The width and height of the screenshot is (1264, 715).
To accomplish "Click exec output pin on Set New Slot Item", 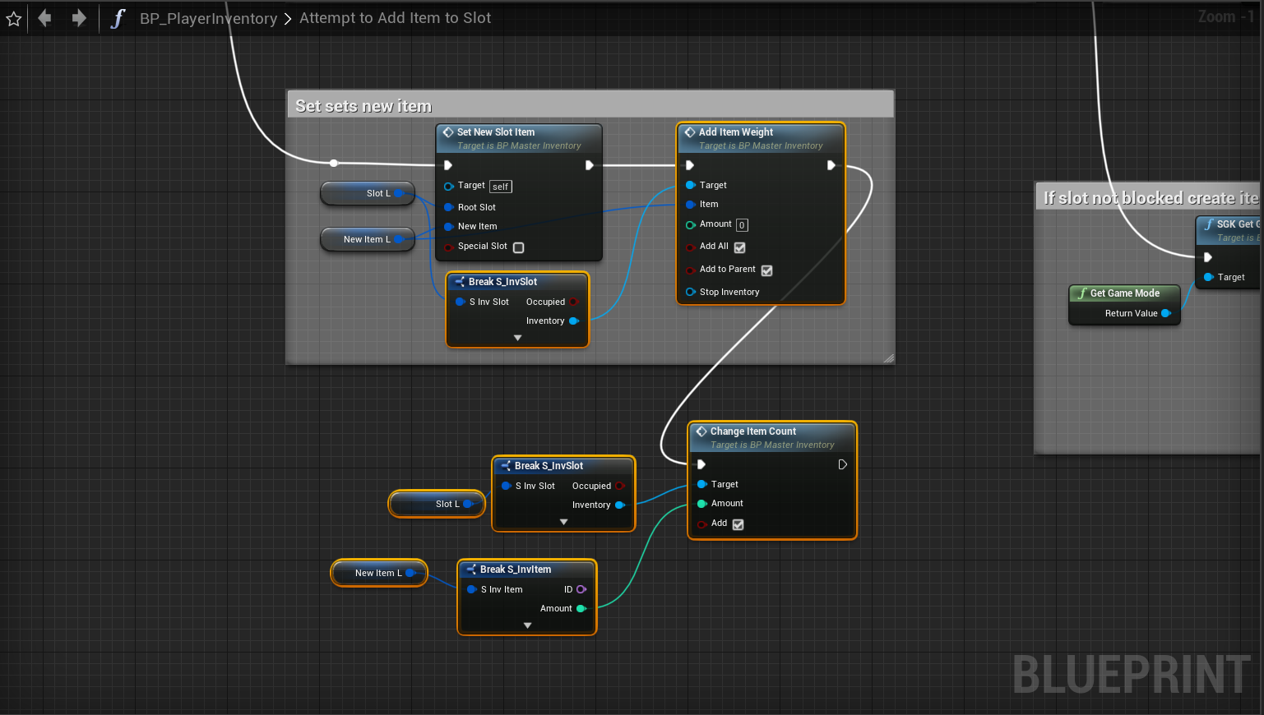I will (589, 165).
